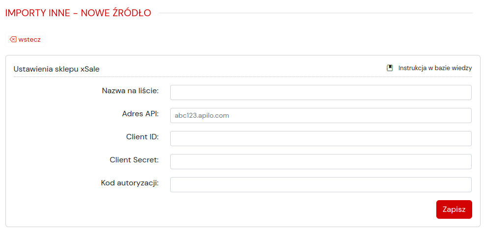
Task: Click the book icon next to Instrukcja
Action: coord(390,68)
